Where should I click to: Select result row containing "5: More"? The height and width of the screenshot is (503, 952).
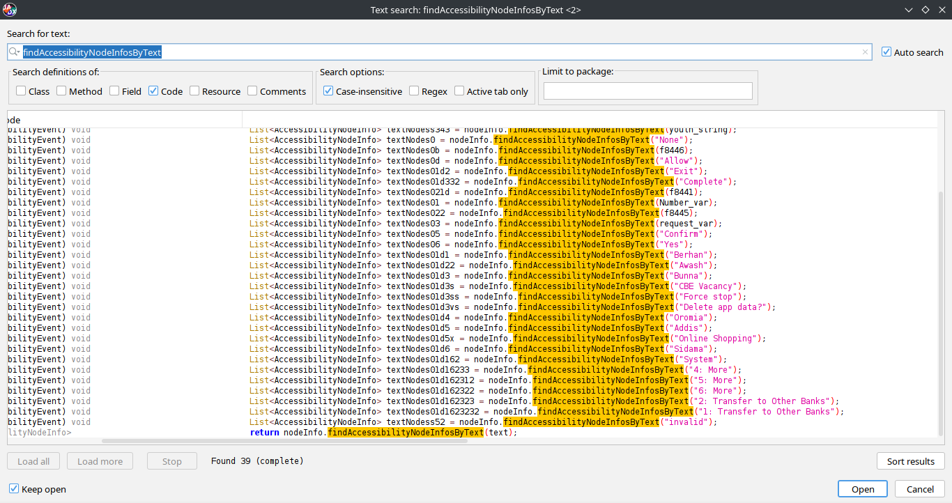click(473, 380)
